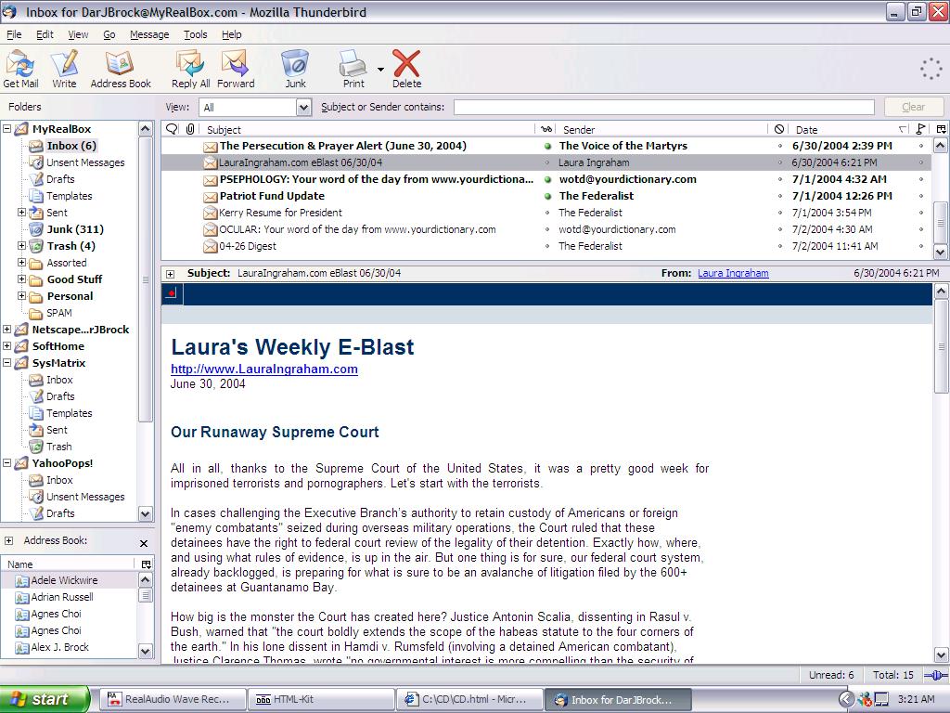Close the Address Book sidebar panel
This screenshot has width=950, height=713.
coord(144,543)
